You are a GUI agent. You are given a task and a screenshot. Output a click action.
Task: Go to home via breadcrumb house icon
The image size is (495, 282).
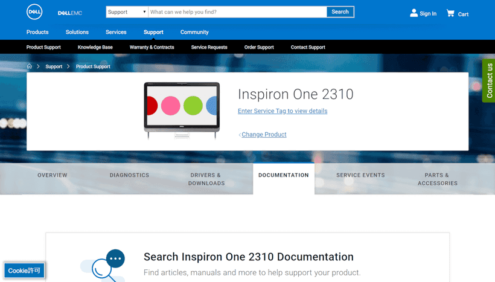coord(30,66)
